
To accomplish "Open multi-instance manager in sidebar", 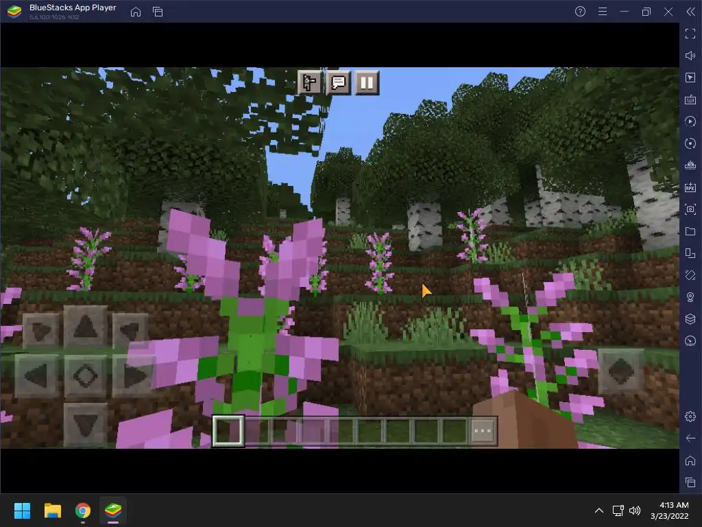I will point(690,253).
